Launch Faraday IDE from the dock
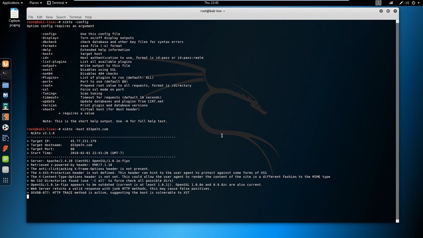The image size is (423, 238). [5, 149]
